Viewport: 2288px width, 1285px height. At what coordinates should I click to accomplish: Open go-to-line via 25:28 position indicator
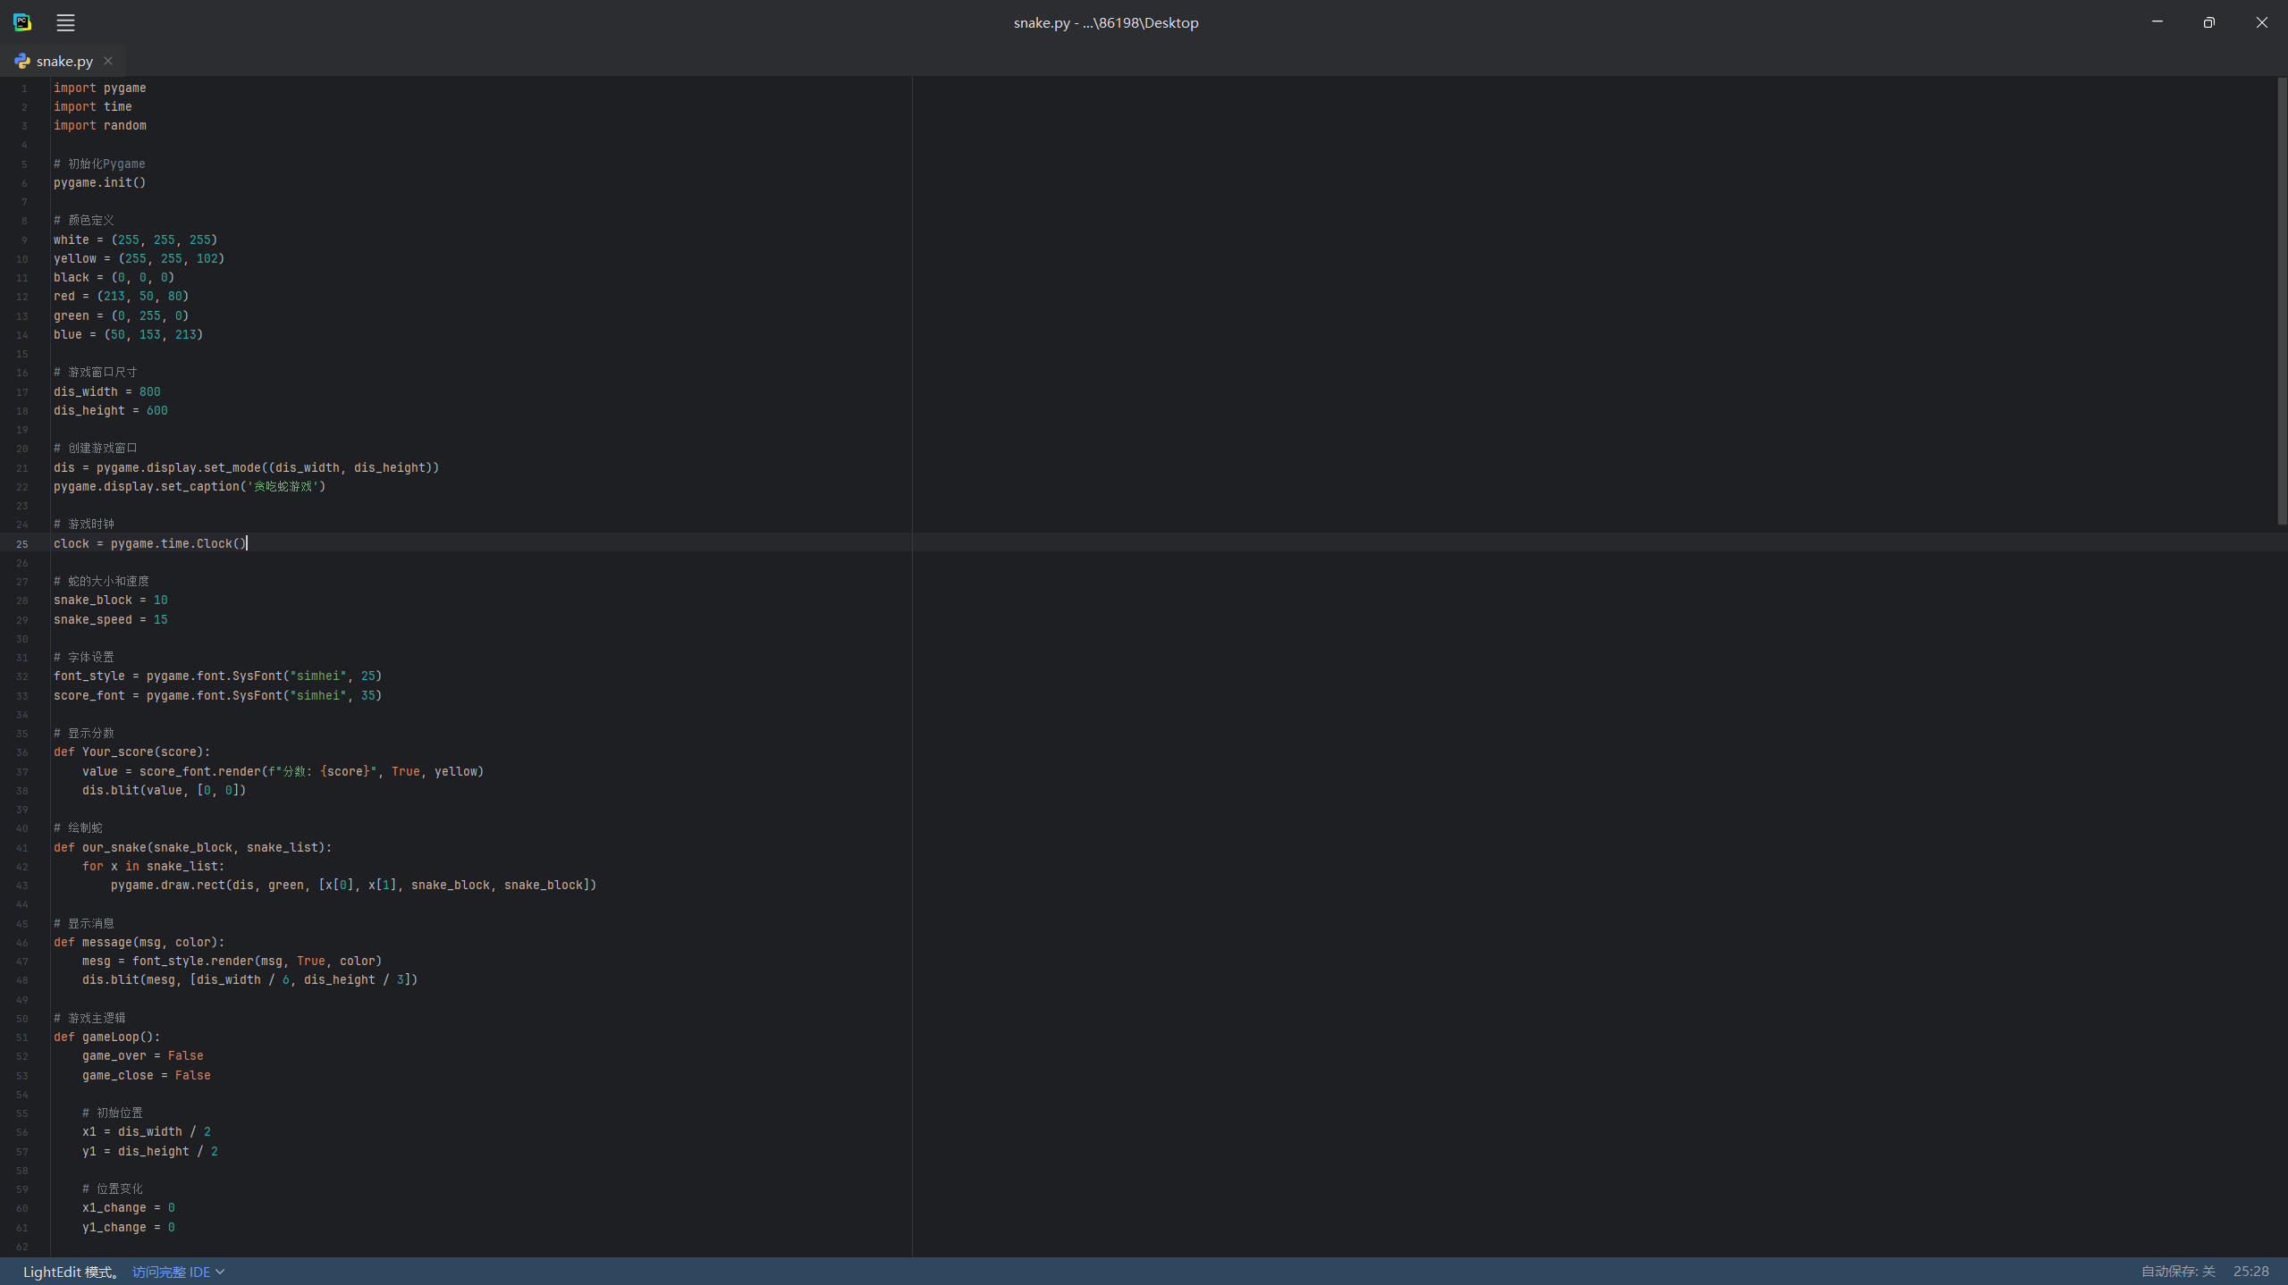click(x=2250, y=1272)
